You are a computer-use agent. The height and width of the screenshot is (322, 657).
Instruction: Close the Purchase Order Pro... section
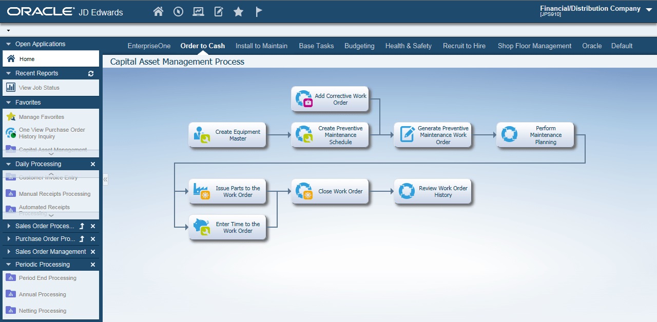(x=93, y=239)
